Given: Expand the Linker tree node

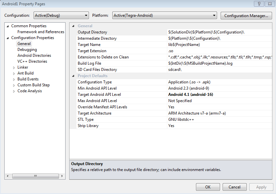Looking at the screenshot, I should [14, 68].
